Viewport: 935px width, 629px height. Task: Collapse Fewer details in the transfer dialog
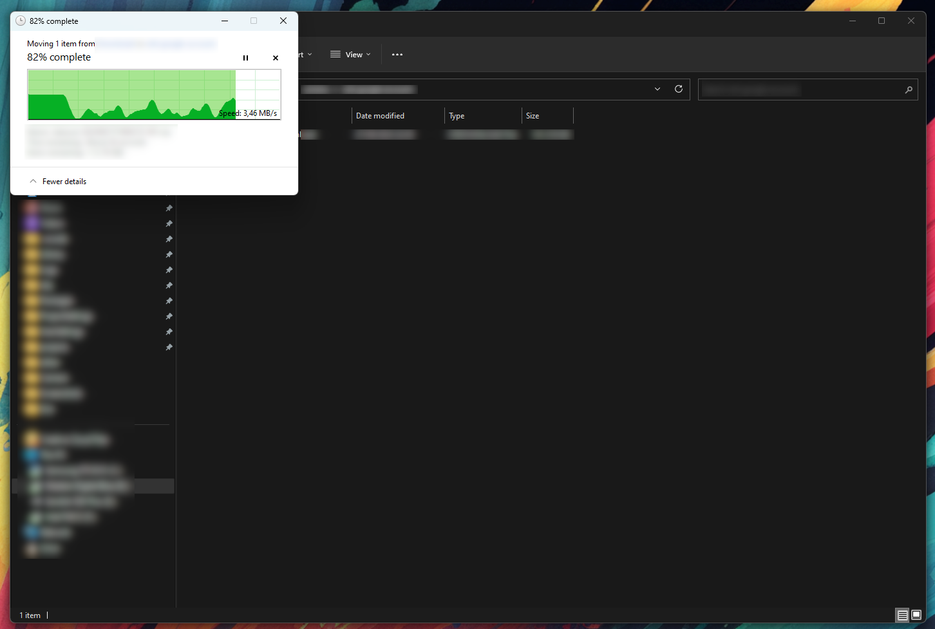57,181
